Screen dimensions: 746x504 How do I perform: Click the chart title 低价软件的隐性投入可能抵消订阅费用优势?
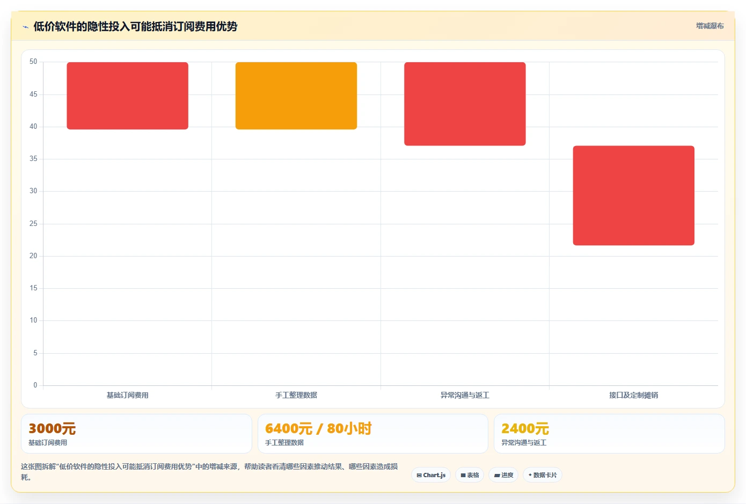(x=135, y=26)
